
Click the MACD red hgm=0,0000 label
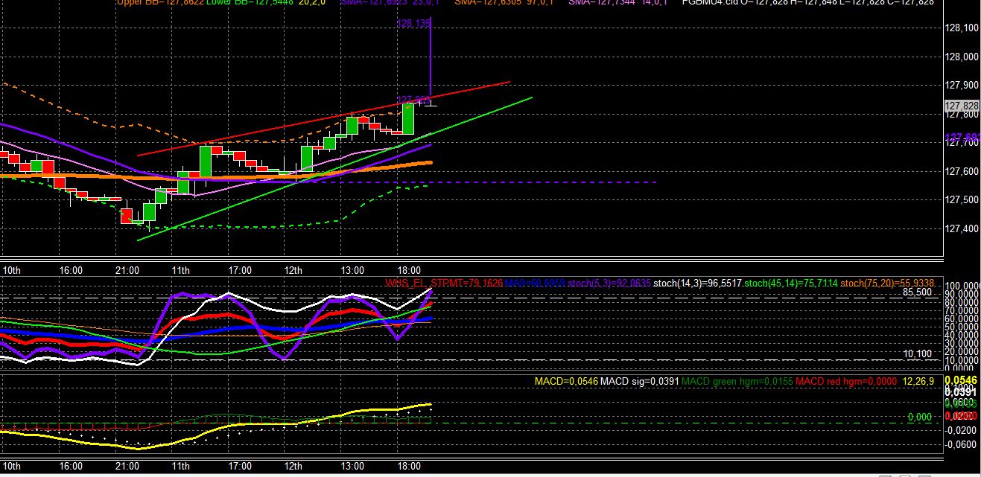(x=845, y=382)
